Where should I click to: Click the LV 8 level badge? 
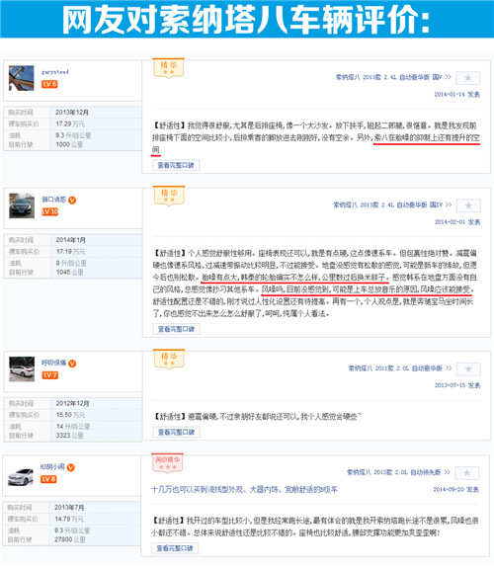tap(48, 479)
